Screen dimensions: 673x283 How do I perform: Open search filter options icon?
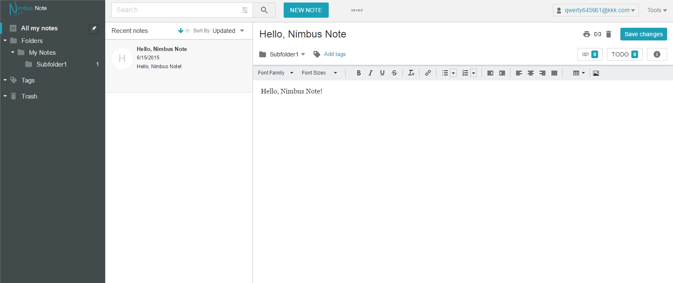(x=245, y=10)
